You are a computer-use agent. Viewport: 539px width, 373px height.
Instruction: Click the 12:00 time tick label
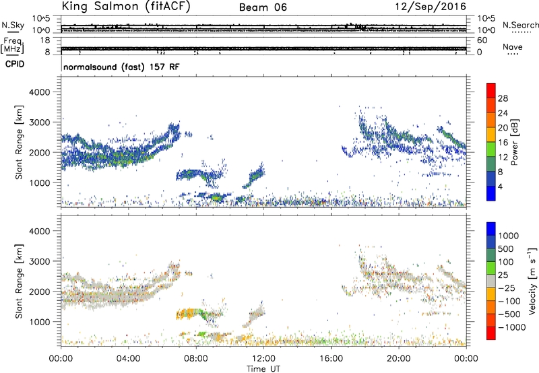click(x=263, y=359)
